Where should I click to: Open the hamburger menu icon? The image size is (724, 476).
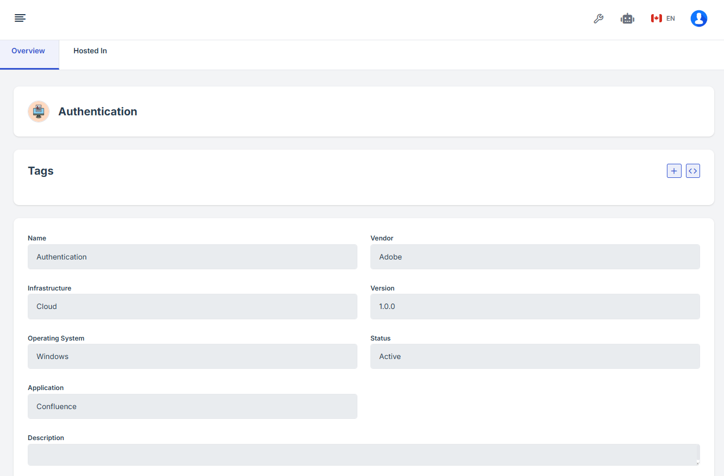click(20, 18)
